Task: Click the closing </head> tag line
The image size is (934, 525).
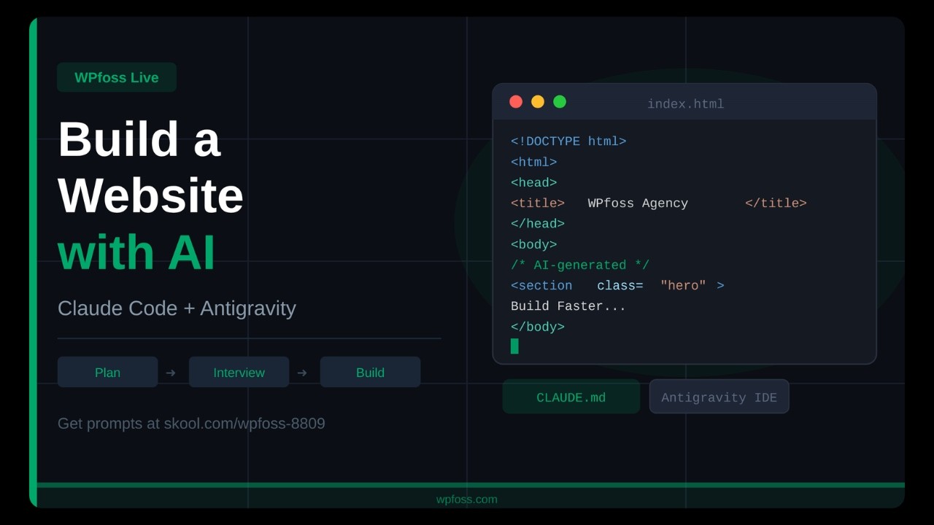Action: (x=538, y=223)
